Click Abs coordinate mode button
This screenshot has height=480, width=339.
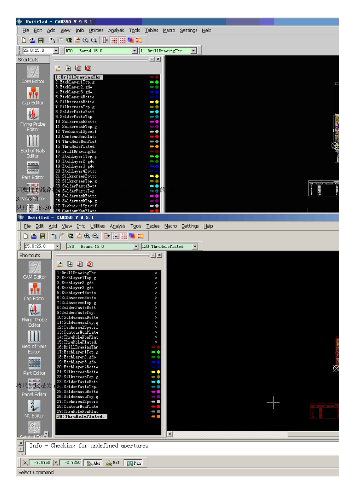[93, 463]
